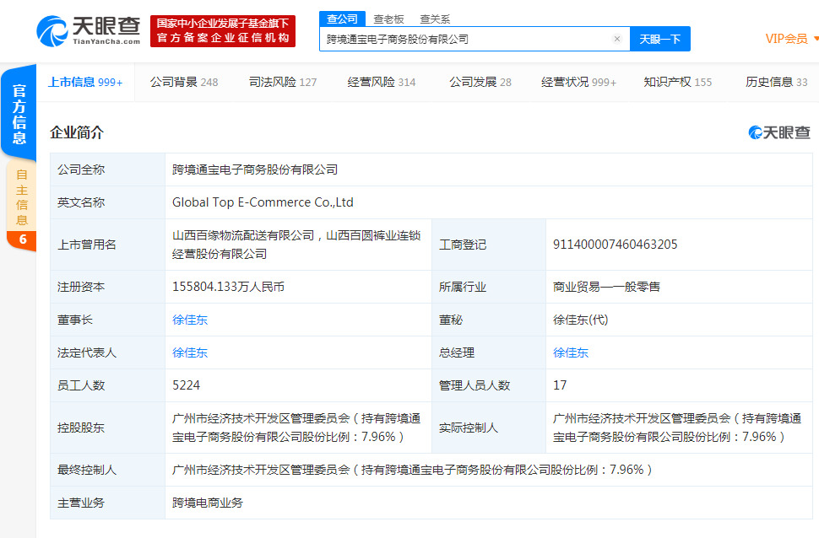
Task: Open 徐佳东 link in 法定代表人 row
Action: click(190, 352)
